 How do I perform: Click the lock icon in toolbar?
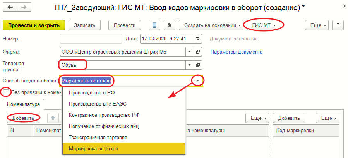tap(169, 25)
